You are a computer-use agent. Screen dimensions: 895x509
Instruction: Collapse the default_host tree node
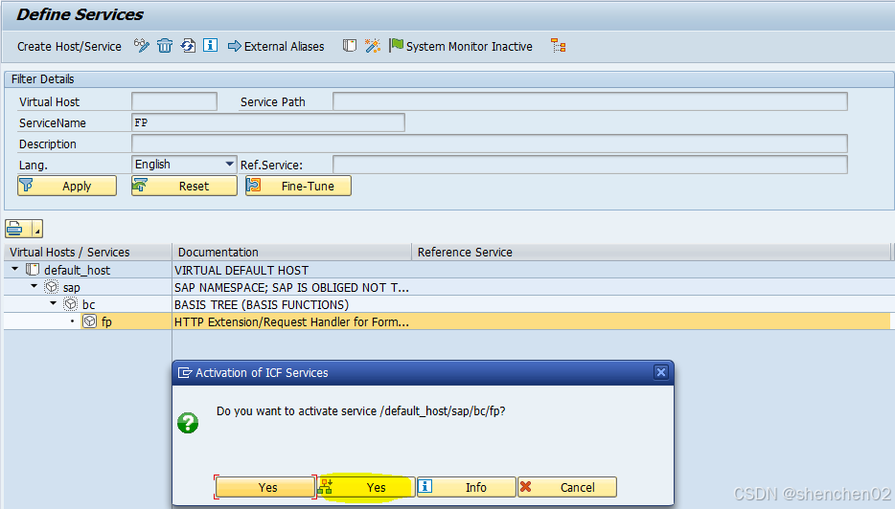15,270
